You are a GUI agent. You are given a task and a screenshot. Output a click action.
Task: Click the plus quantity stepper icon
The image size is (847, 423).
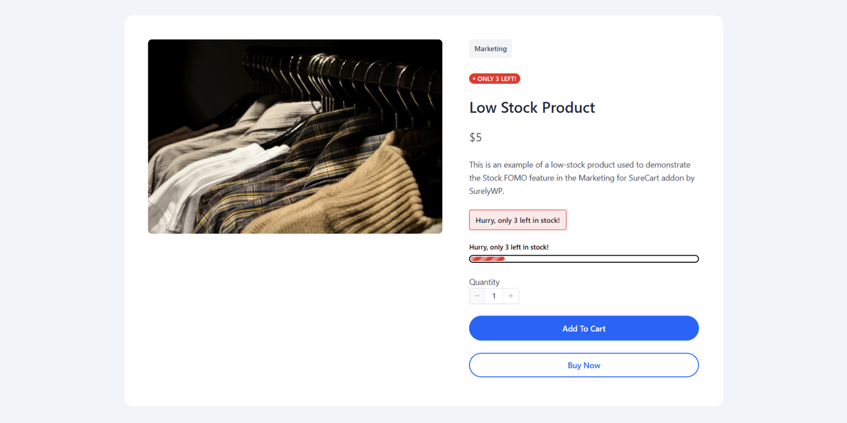[x=510, y=296]
